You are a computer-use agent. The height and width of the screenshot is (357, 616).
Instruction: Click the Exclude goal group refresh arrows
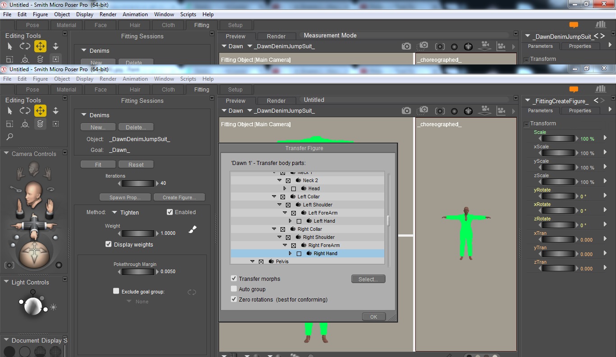[192, 292]
